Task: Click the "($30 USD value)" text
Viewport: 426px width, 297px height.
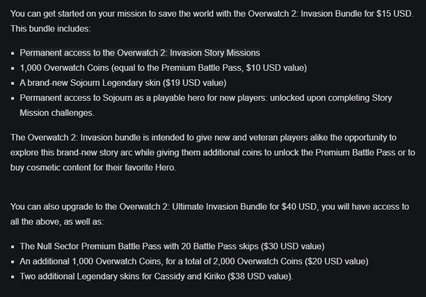Action: click(293, 247)
